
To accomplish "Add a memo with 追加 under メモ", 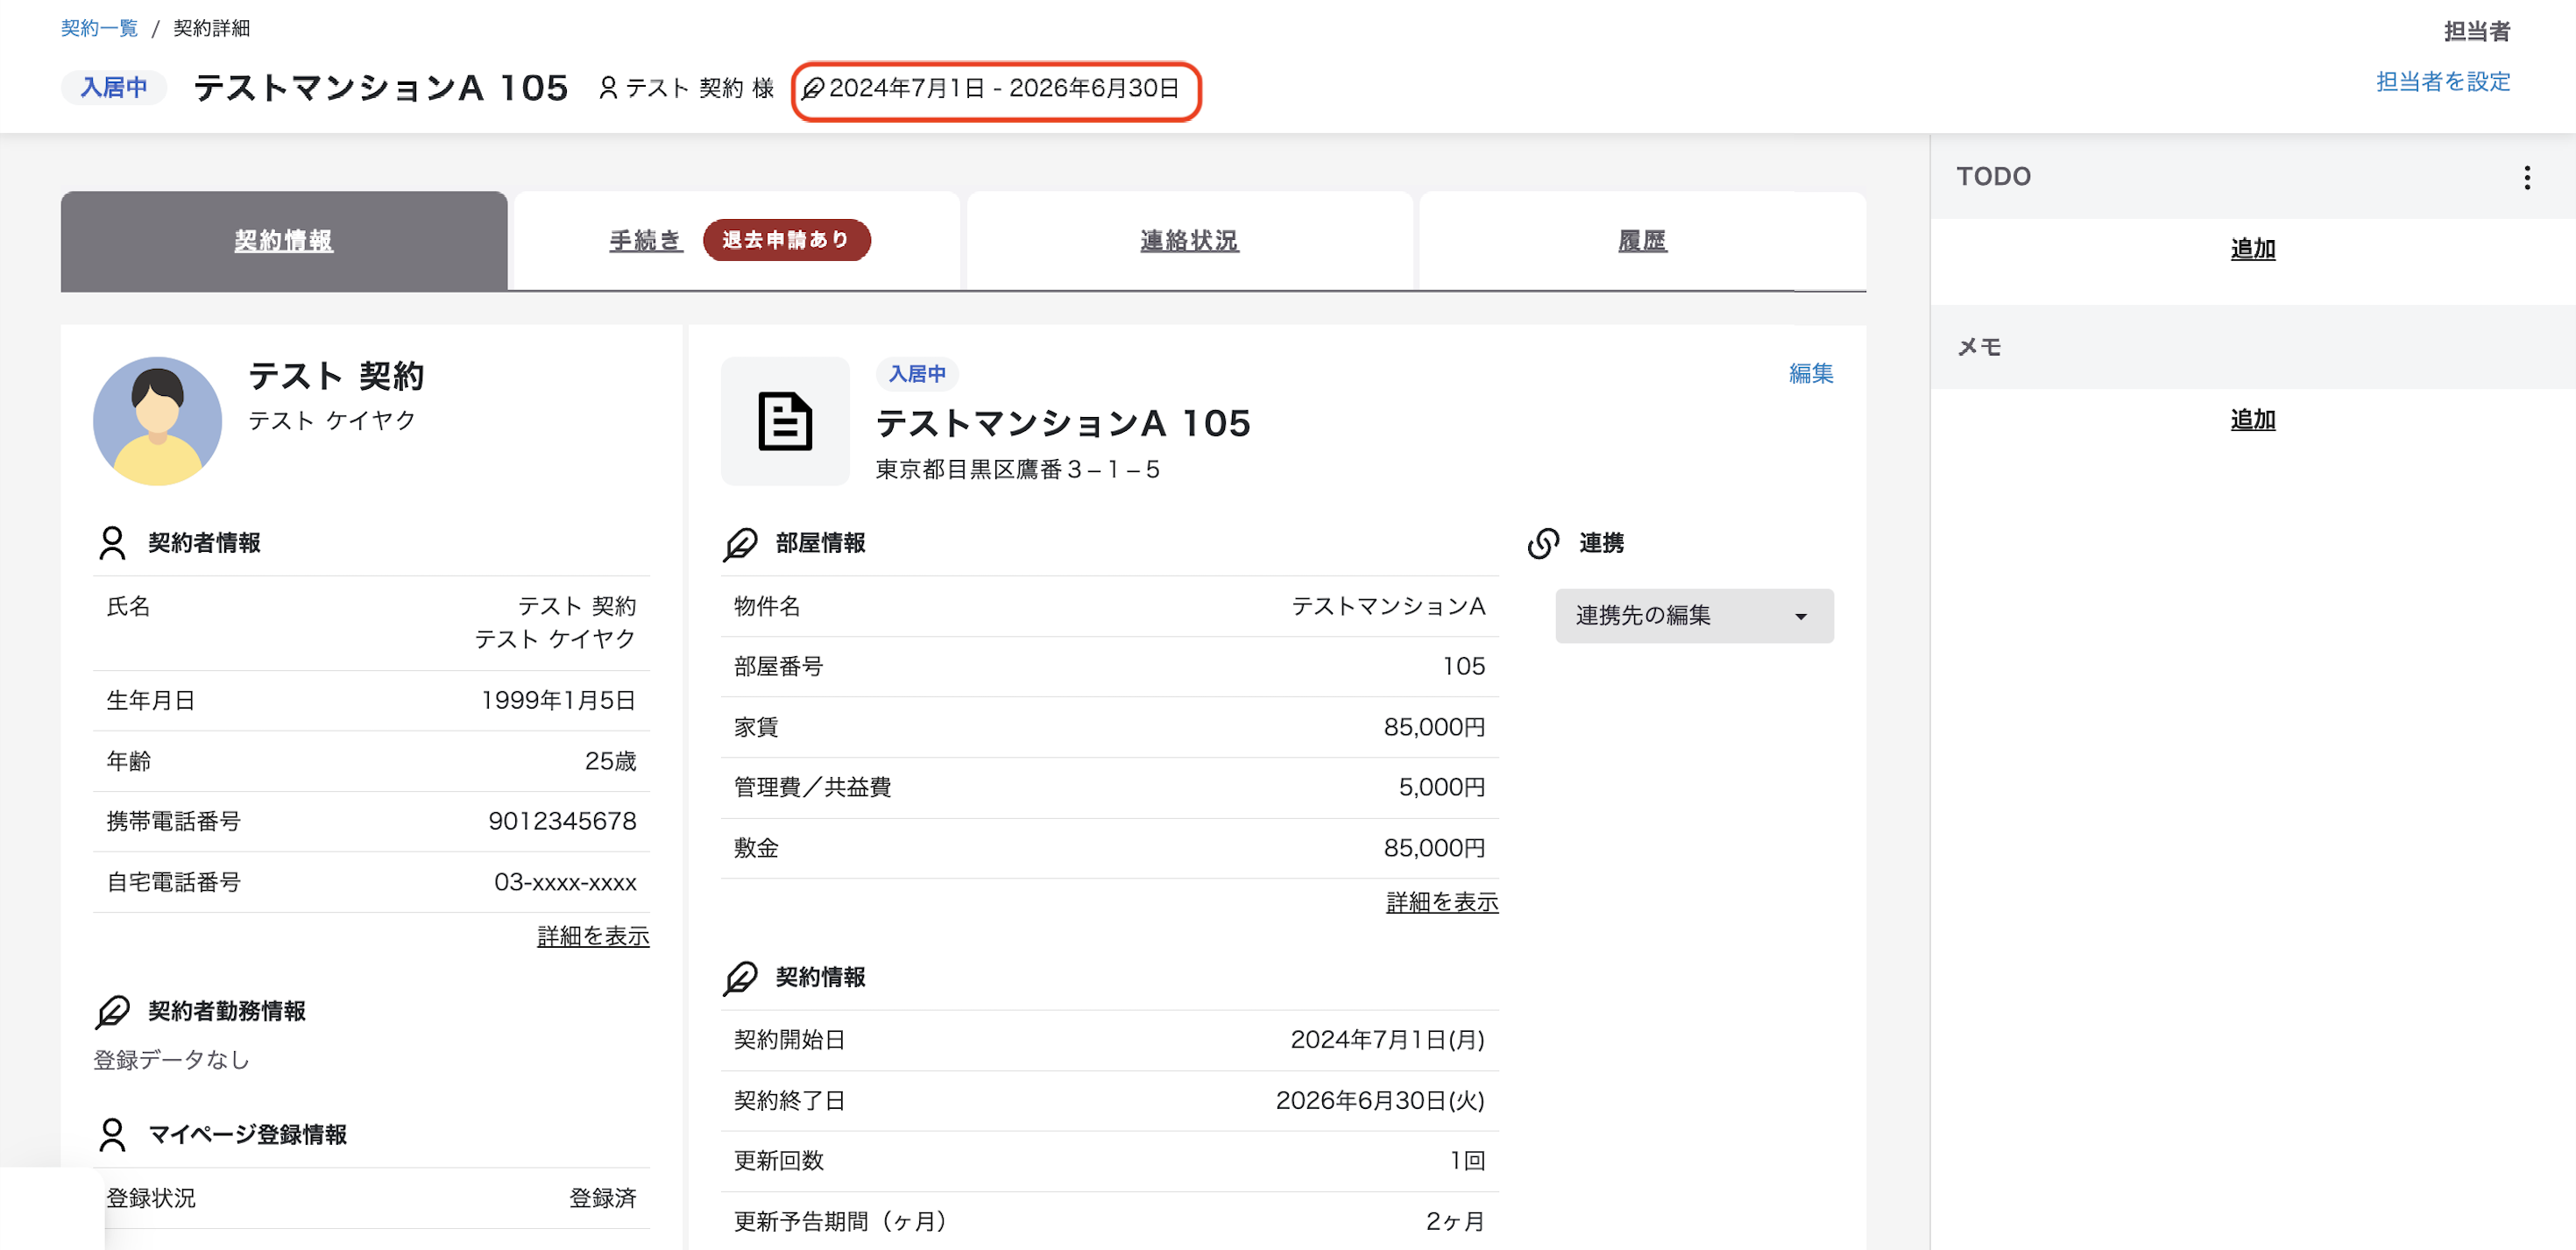I will coord(2252,420).
